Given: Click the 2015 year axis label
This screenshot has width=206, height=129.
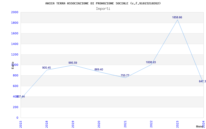Looking at the screenshot, I should pyautogui.click(x=21, y=124).
